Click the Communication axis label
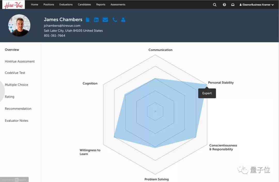The image size is (279, 182). tap(160, 50)
